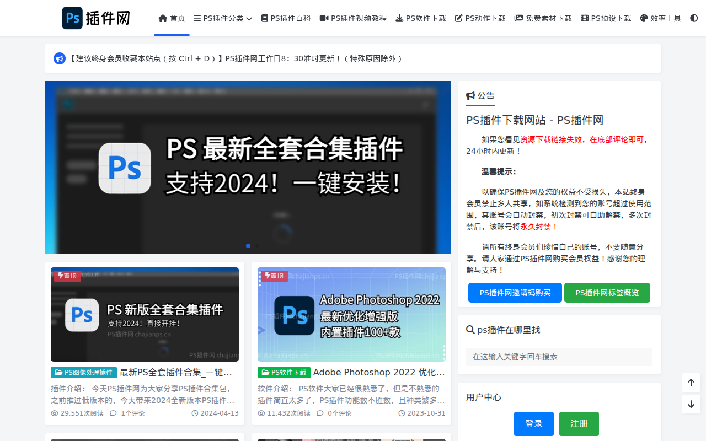Screen dimensions: 706x441
Task: Open the PS插件视频教程 menu item
Action: click(x=353, y=18)
